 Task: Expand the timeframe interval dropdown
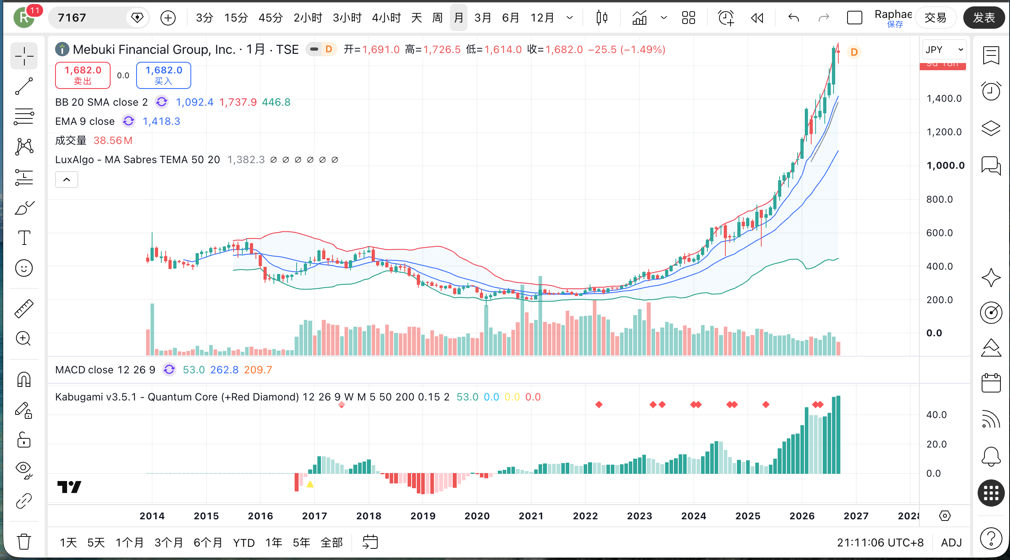[x=570, y=18]
